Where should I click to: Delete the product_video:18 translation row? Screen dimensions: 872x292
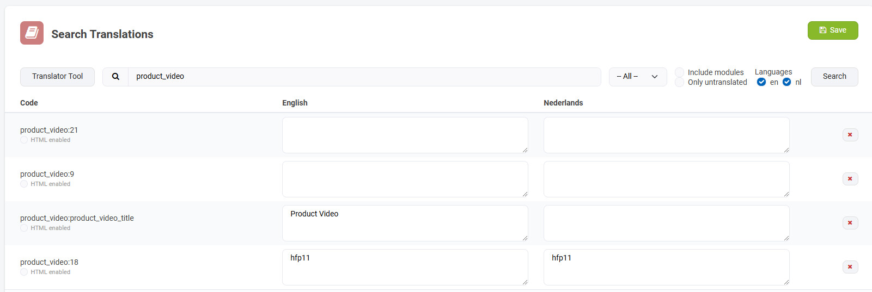point(850,267)
